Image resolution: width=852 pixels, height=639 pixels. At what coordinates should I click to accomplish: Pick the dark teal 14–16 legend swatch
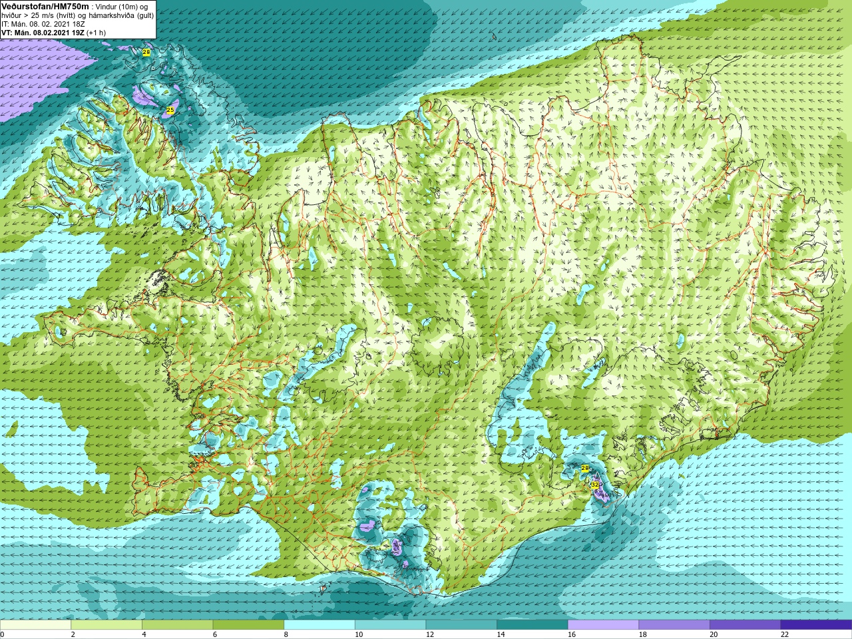[532, 625]
